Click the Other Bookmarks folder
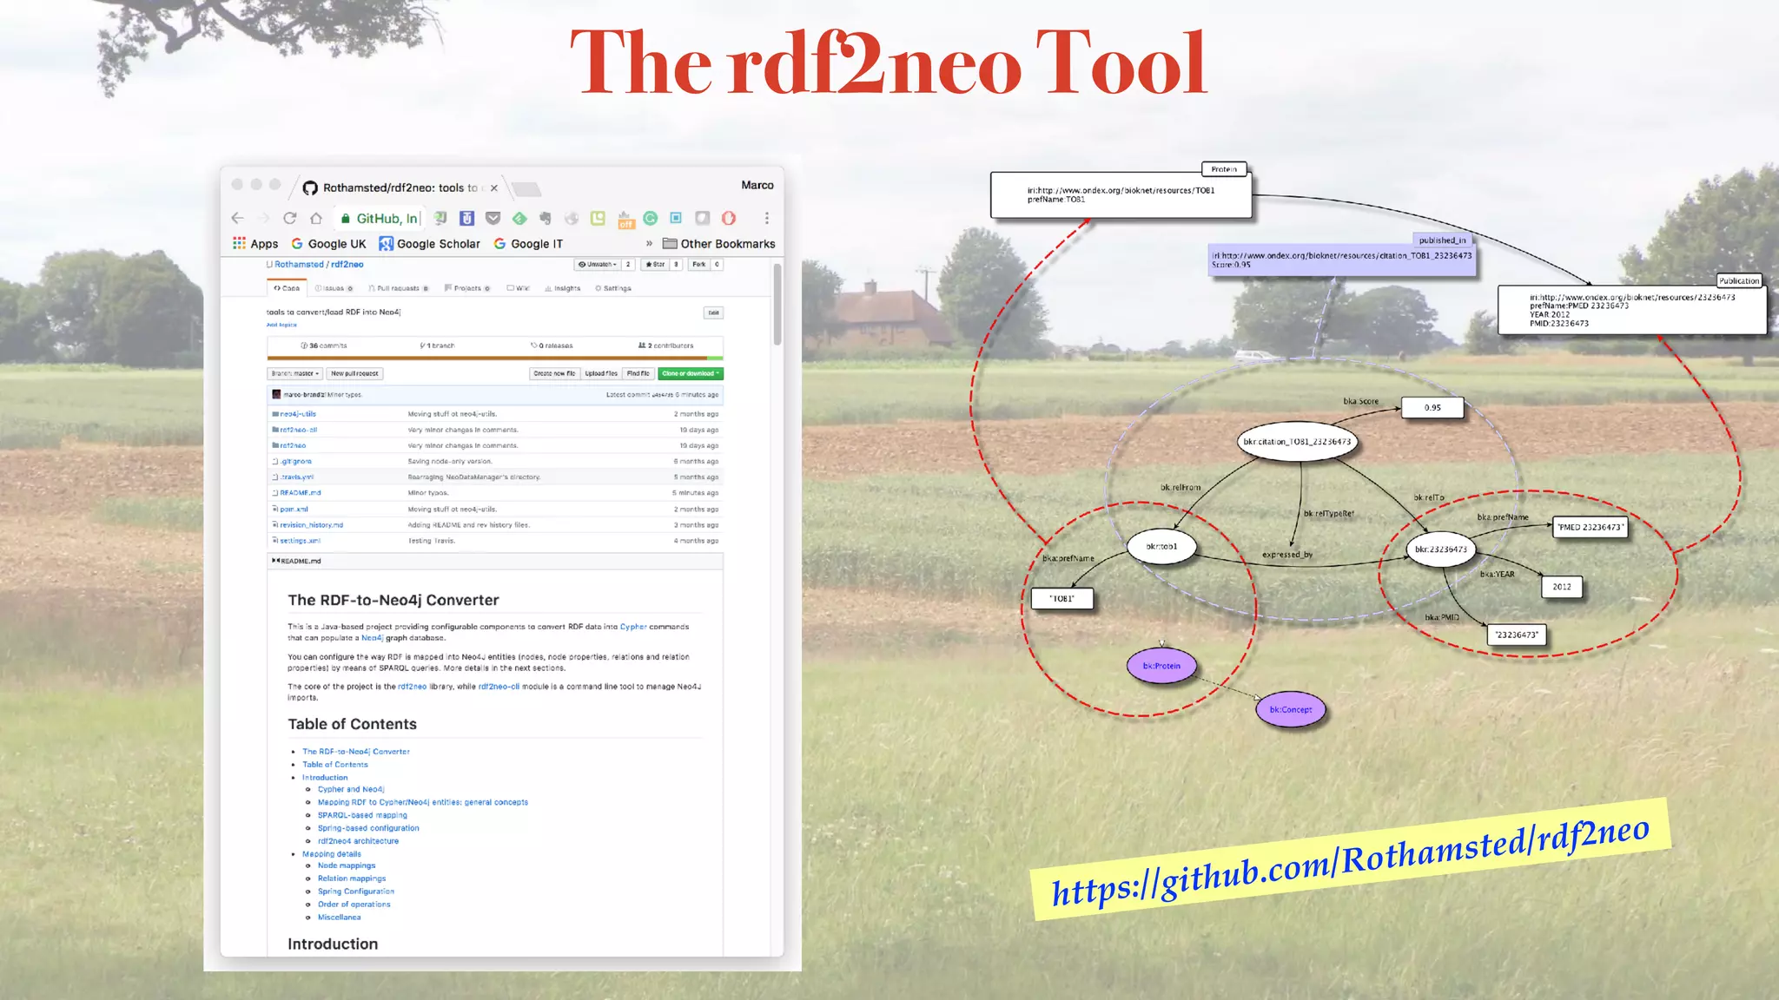The width and height of the screenshot is (1779, 1000). click(718, 244)
